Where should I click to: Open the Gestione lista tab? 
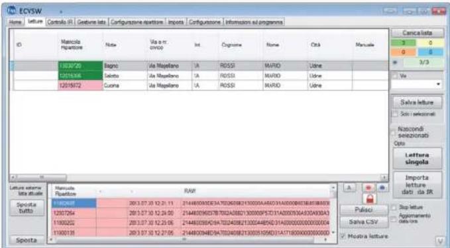[91, 22]
